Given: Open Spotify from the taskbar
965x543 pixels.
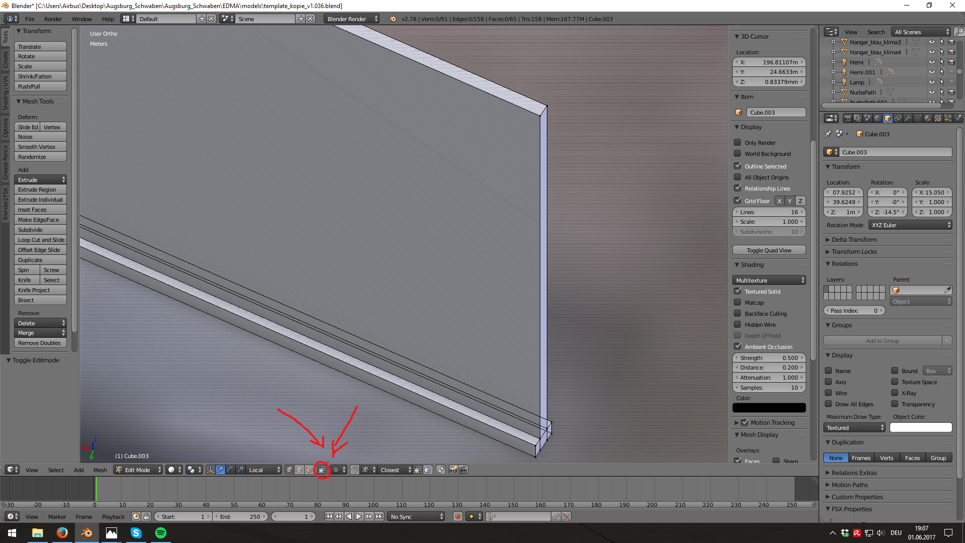Looking at the screenshot, I should pos(161,533).
